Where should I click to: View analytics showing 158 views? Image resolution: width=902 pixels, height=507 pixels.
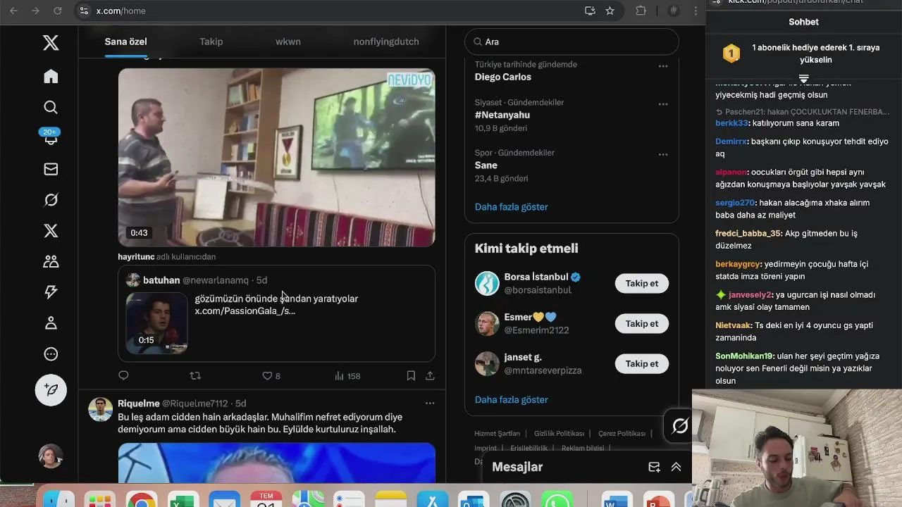pyautogui.click(x=347, y=376)
